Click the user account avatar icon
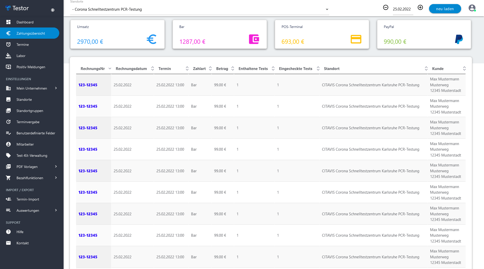This screenshot has height=269, width=484. tap(472, 8)
